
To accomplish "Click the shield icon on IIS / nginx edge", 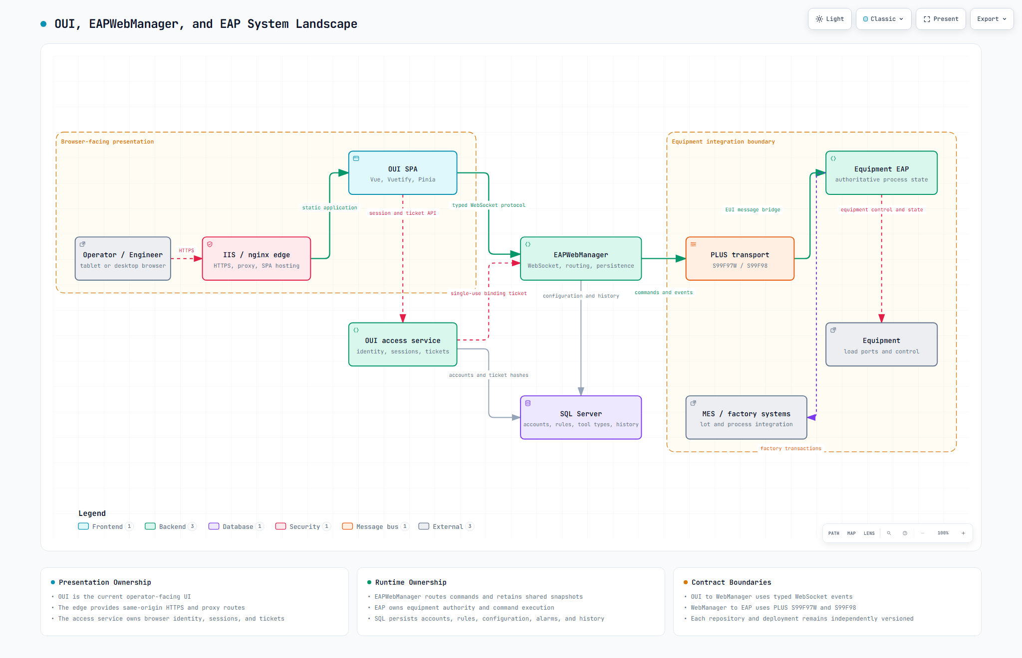I will (210, 244).
